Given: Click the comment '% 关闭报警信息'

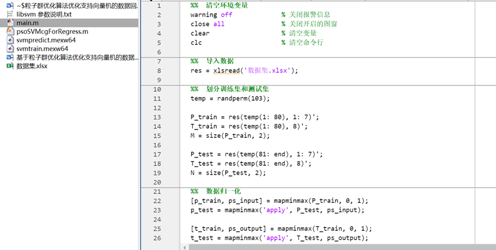Looking at the screenshot, I should point(306,14).
